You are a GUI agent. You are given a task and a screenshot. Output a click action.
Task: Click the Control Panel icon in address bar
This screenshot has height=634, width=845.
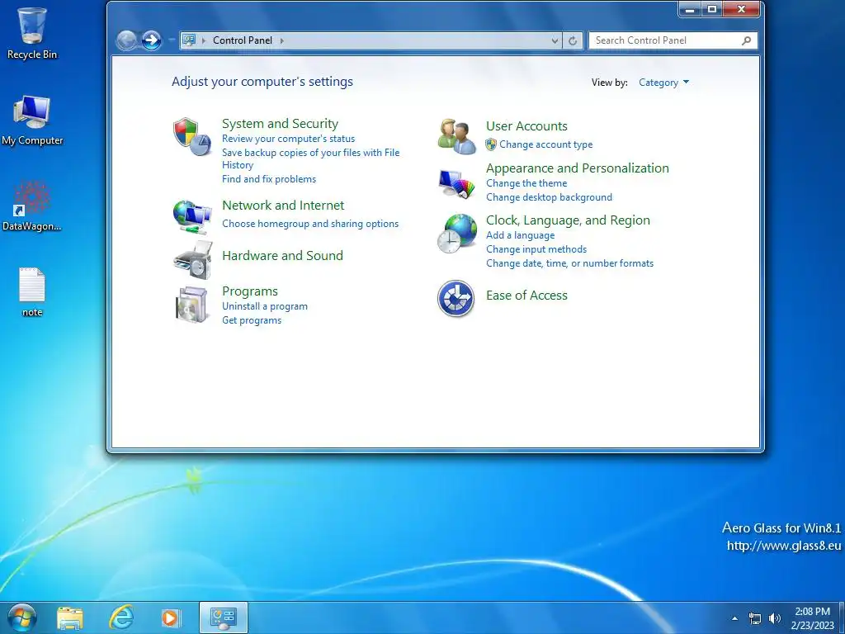pyautogui.click(x=189, y=40)
